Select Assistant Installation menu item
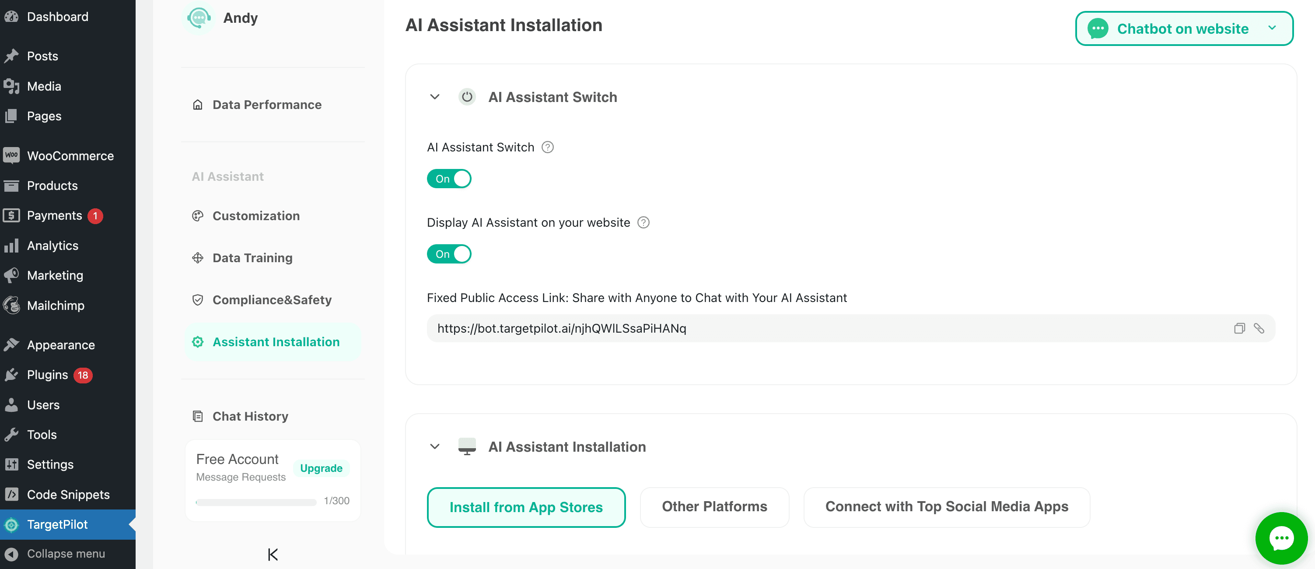The image size is (1315, 569). click(273, 342)
